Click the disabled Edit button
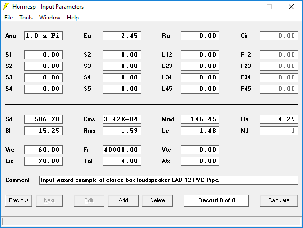This screenshot has width=303, height=228. (x=89, y=200)
